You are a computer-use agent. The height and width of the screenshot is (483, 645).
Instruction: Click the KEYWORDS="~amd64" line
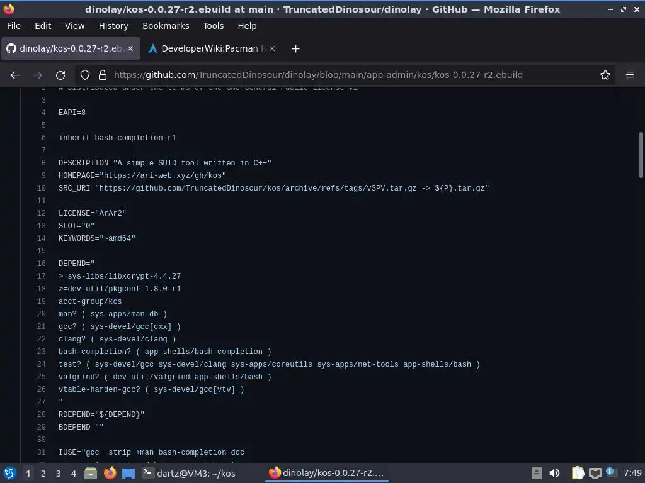pyautogui.click(x=96, y=238)
